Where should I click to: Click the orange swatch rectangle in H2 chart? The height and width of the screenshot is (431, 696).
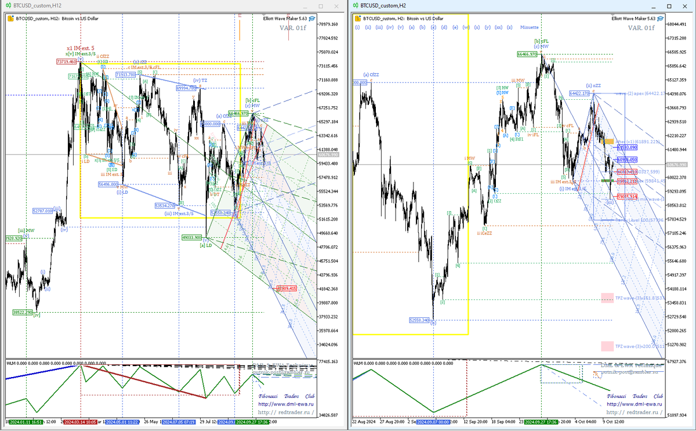click(x=608, y=141)
